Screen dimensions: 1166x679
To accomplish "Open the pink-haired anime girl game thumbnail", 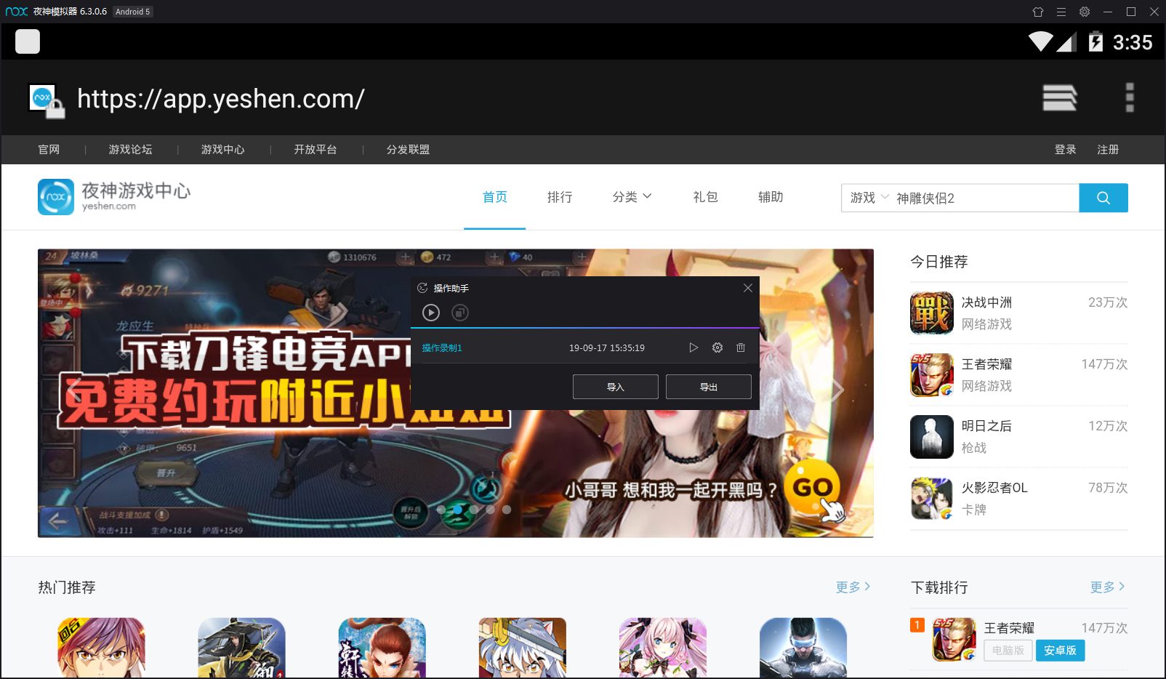I will click(663, 648).
